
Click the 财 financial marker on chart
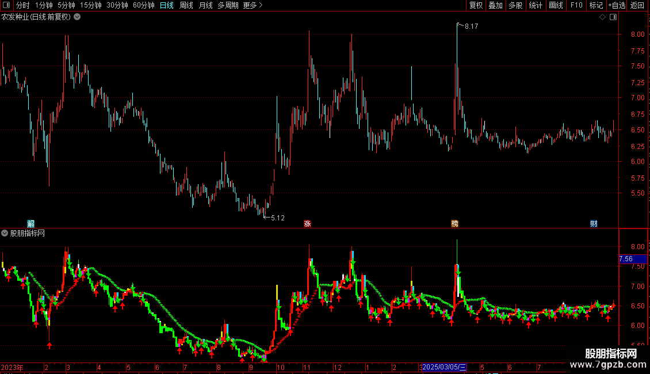594,224
